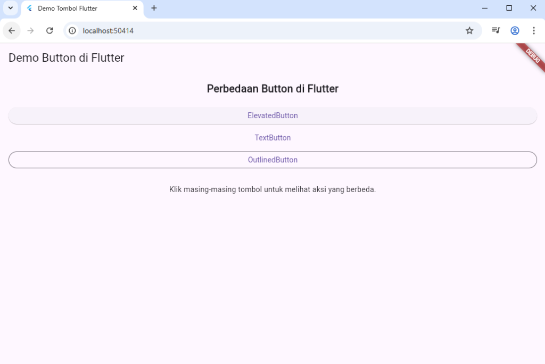Bookmark this page using the star icon
The width and height of the screenshot is (545, 364).
point(469,30)
